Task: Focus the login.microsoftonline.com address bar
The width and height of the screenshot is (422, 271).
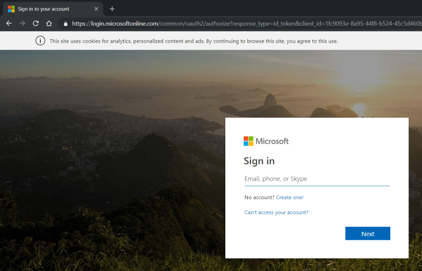Action: coord(241,24)
